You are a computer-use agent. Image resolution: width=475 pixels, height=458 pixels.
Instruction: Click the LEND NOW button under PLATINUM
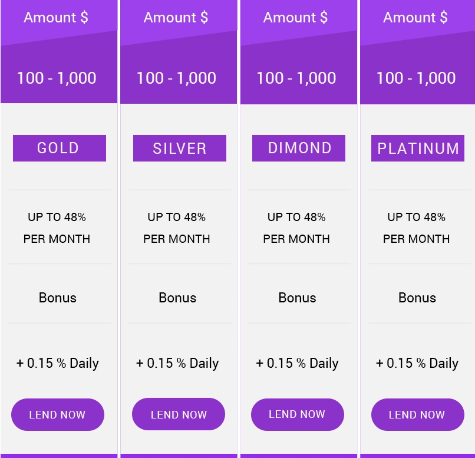(x=417, y=414)
